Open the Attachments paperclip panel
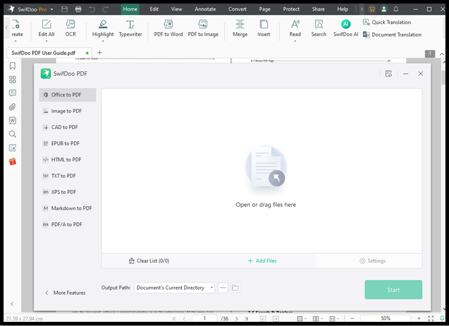The image size is (449, 326). 13,106
